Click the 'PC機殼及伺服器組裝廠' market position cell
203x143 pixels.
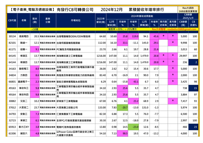pos(76,49)
